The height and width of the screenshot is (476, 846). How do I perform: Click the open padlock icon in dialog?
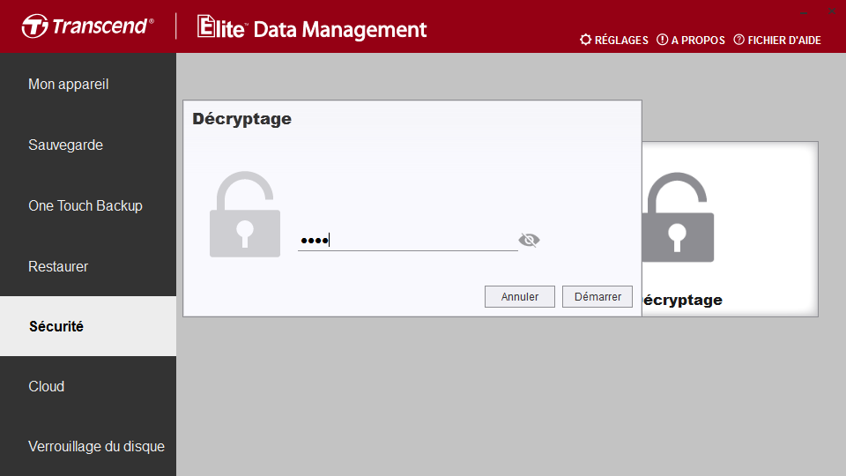245,213
